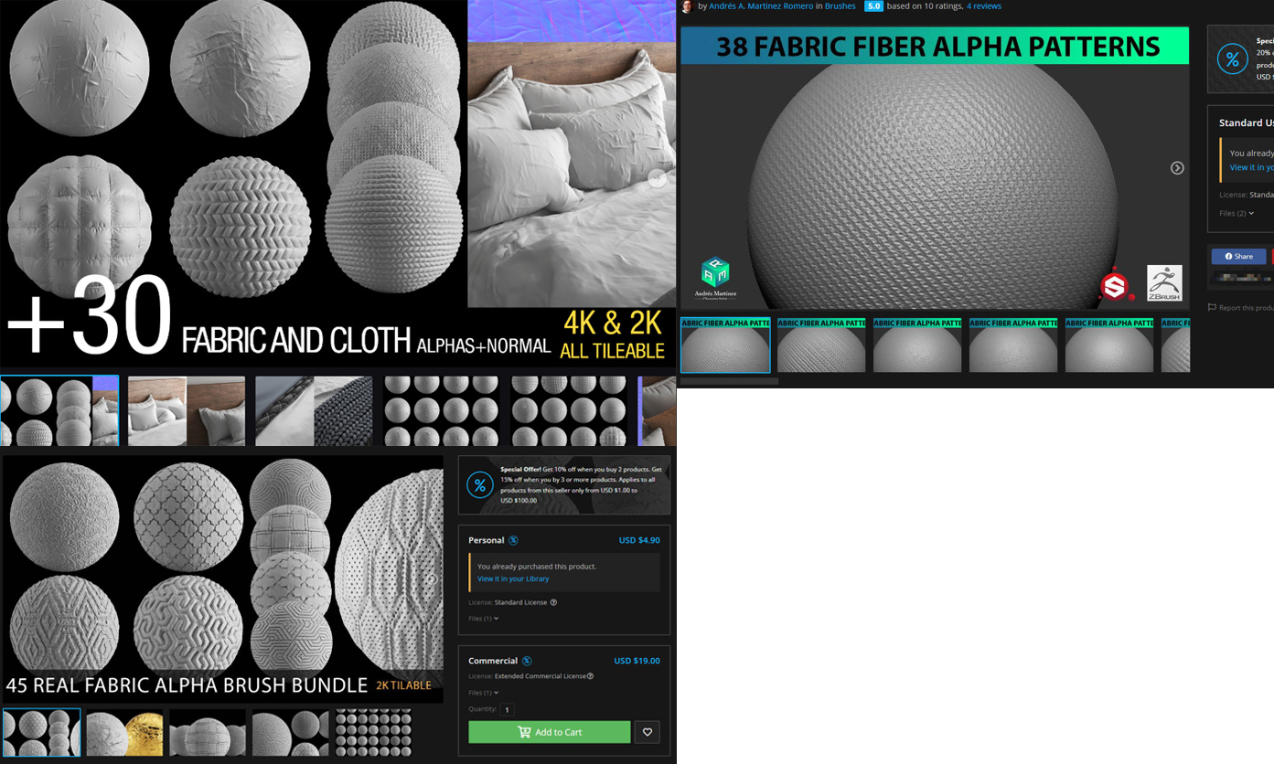
Task: Click the 38 Fabric Fiber Alpha Patterns main image
Action: click(x=935, y=168)
